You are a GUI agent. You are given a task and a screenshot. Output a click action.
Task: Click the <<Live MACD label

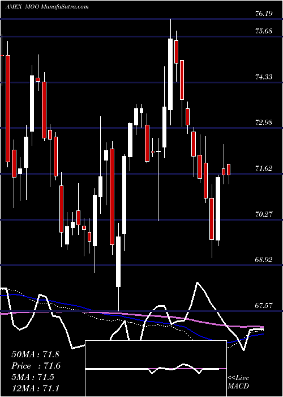click(x=238, y=382)
